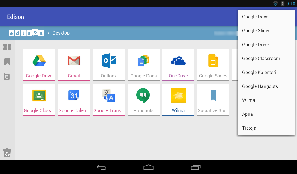Open the Hangouts desktop tile
The image size is (297, 174).
point(144,99)
